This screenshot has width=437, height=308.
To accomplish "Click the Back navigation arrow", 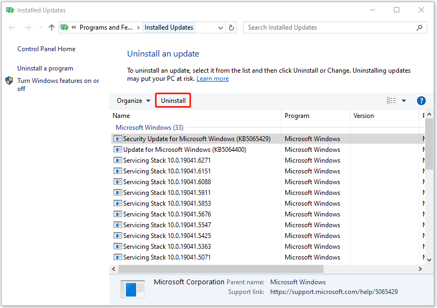I will point(12,27).
